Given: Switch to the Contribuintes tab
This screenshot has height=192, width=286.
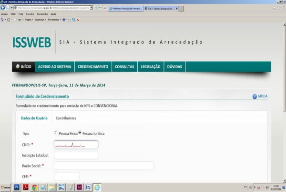Looking at the screenshot, I should click(x=66, y=117).
